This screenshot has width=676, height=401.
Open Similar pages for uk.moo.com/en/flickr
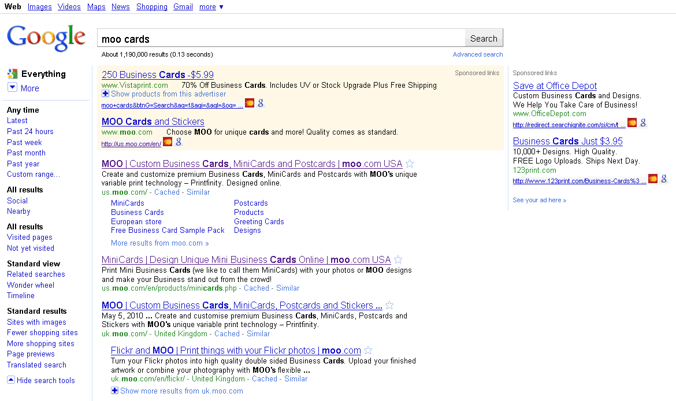[296, 379]
